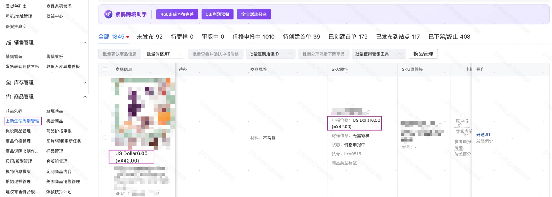Click the 发起调价 link
Viewport: 552px width, 197px height.
point(485,141)
